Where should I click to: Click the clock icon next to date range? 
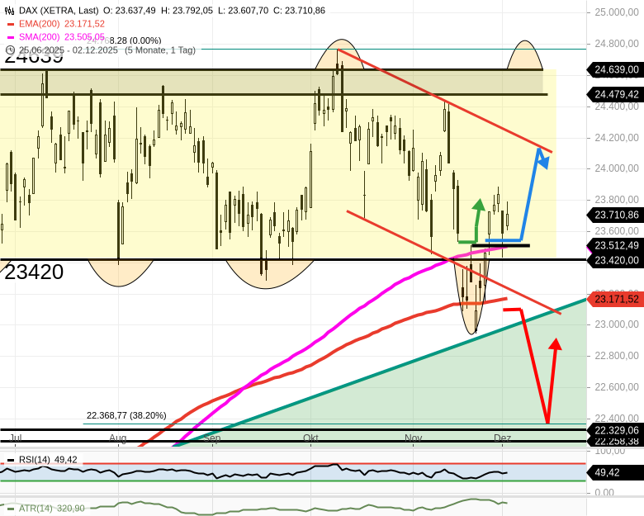(10, 50)
